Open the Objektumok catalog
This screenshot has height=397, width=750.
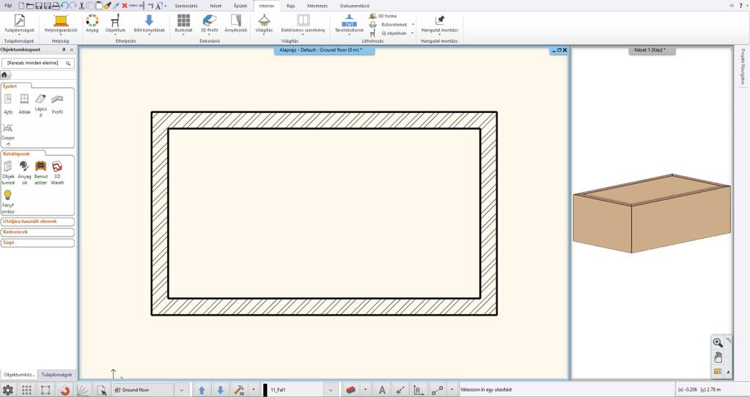(8, 173)
